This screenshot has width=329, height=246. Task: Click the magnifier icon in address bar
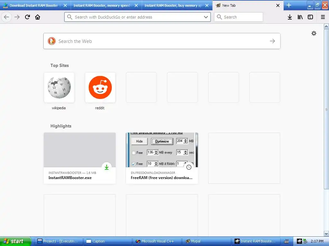pos(70,17)
